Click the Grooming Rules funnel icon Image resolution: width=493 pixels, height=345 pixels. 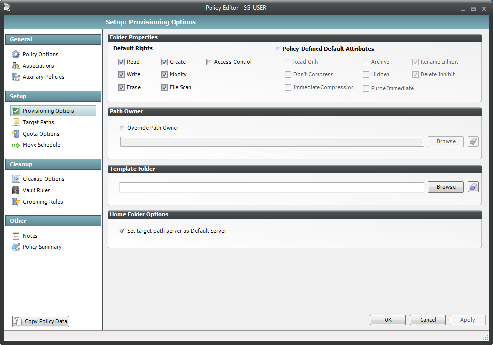15,202
